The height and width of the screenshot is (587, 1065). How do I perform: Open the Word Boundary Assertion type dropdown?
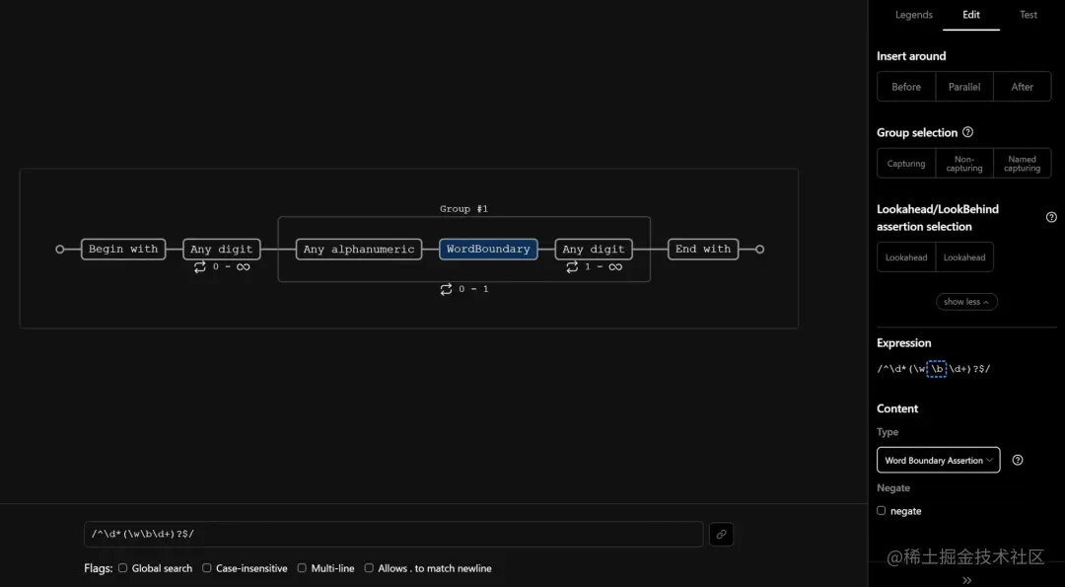(938, 460)
